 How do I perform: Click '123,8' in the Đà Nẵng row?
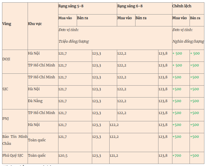(163, 101)
